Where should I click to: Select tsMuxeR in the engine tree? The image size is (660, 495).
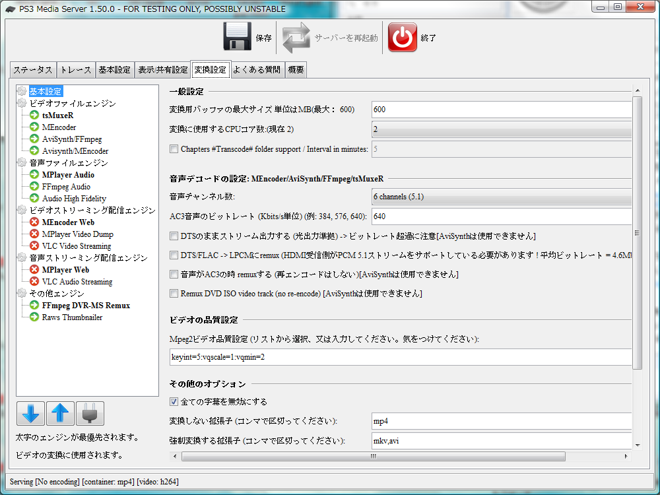click(57, 115)
